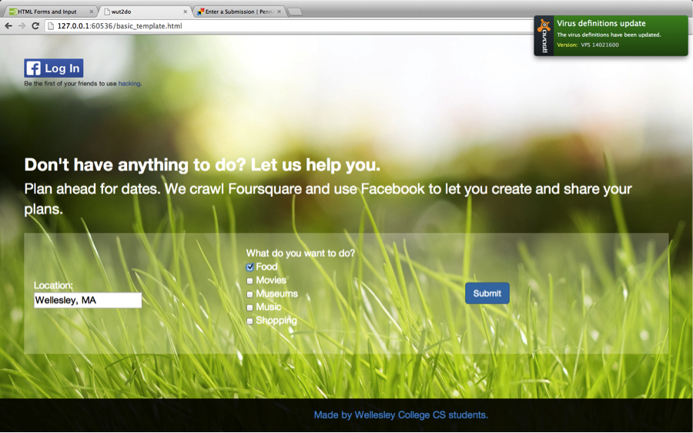This screenshot has height=433, width=693.
Task: Uncheck the Food checkbox
Action: [249, 267]
